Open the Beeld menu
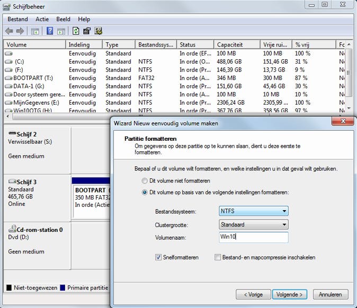357x308 pixels. 63,19
